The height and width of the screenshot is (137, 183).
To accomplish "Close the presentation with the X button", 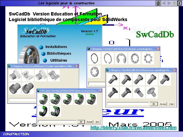I will tap(179, 3).
